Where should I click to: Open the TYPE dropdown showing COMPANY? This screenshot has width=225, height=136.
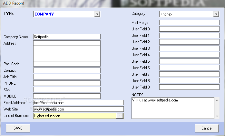point(67,14)
